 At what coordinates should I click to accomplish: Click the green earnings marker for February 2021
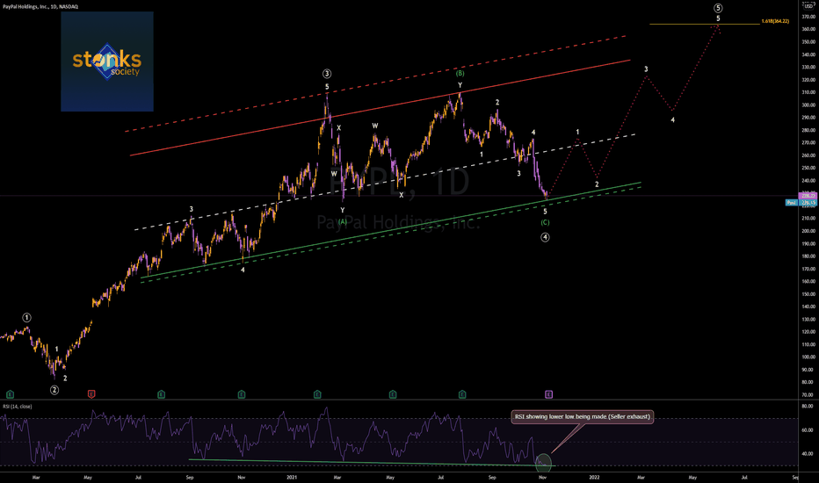(317, 394)
